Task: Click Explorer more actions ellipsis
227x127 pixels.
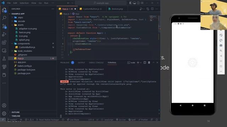Action: 53,9
